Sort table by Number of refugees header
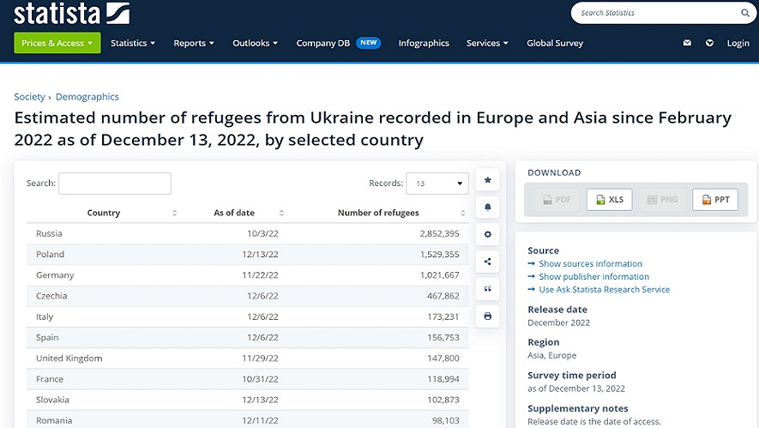 (378, 213)
